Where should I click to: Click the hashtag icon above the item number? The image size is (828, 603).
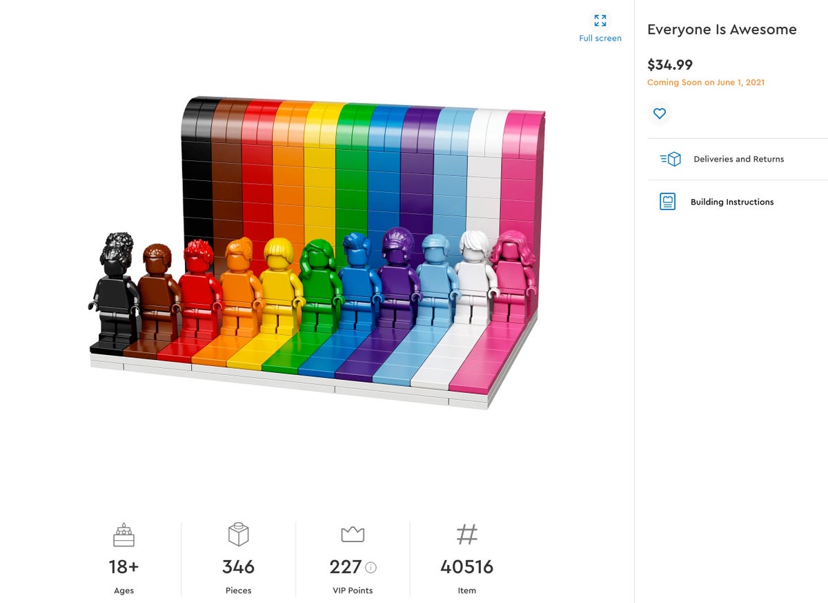[x=467, y=534]
